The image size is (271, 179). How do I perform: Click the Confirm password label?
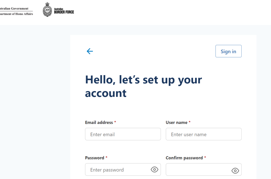click(x=184, y=158)
